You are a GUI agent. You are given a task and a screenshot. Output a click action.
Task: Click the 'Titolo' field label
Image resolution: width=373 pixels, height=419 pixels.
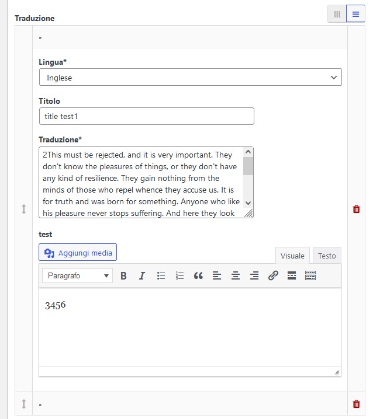click(x=49, y=101)
